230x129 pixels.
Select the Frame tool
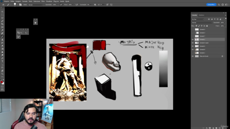[x=2, y=27]
